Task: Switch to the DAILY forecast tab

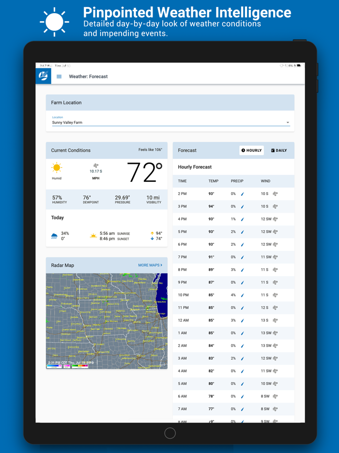Action: [278, 150]
